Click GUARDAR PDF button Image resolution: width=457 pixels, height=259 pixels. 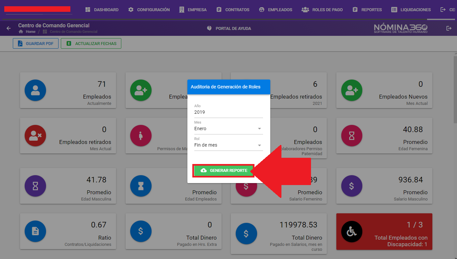point(36,43)
